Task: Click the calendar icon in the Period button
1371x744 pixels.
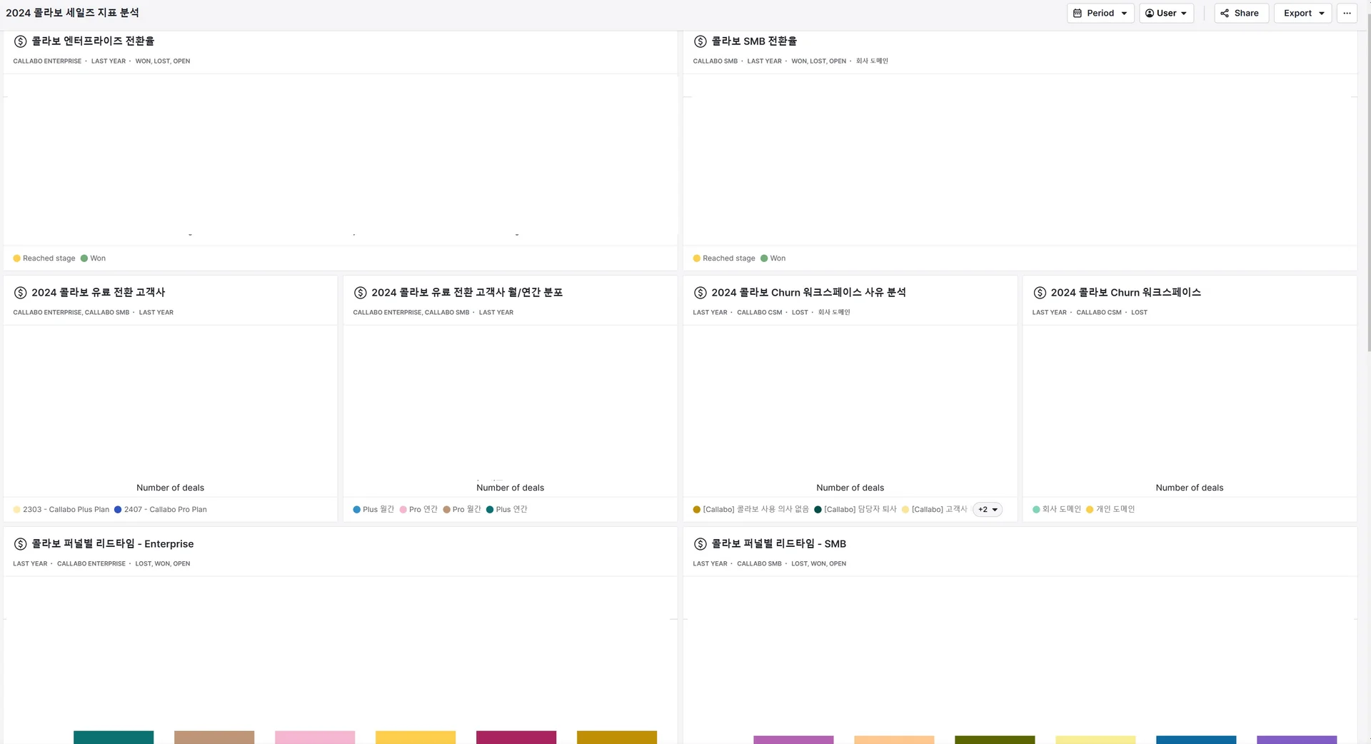Action: (x=1078, y=13)
